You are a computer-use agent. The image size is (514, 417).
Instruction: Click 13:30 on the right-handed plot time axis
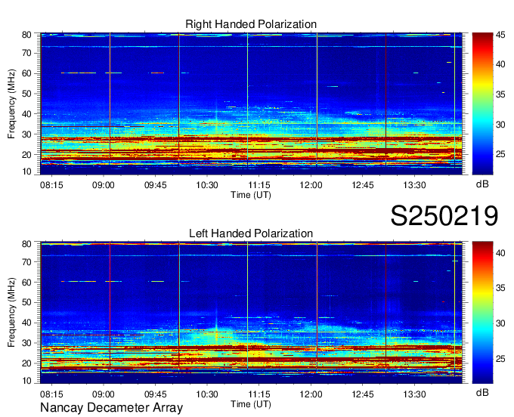tap(414, 185)
